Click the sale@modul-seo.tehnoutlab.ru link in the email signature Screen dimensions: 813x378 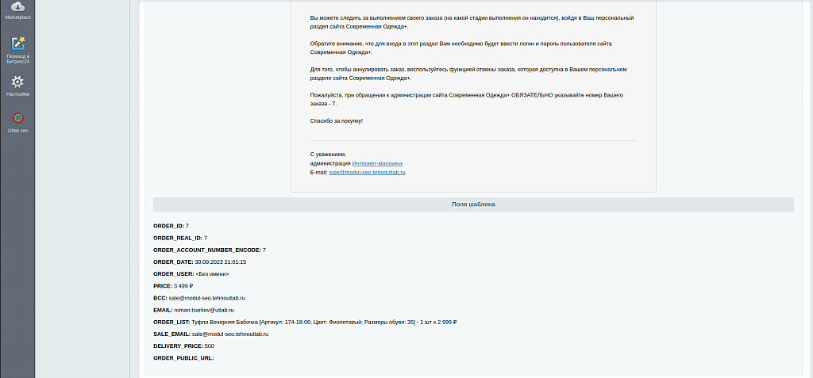[x=367, y=172]
